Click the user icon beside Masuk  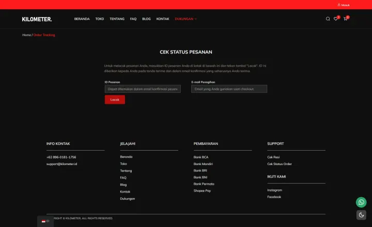click(x=339, y=5)
